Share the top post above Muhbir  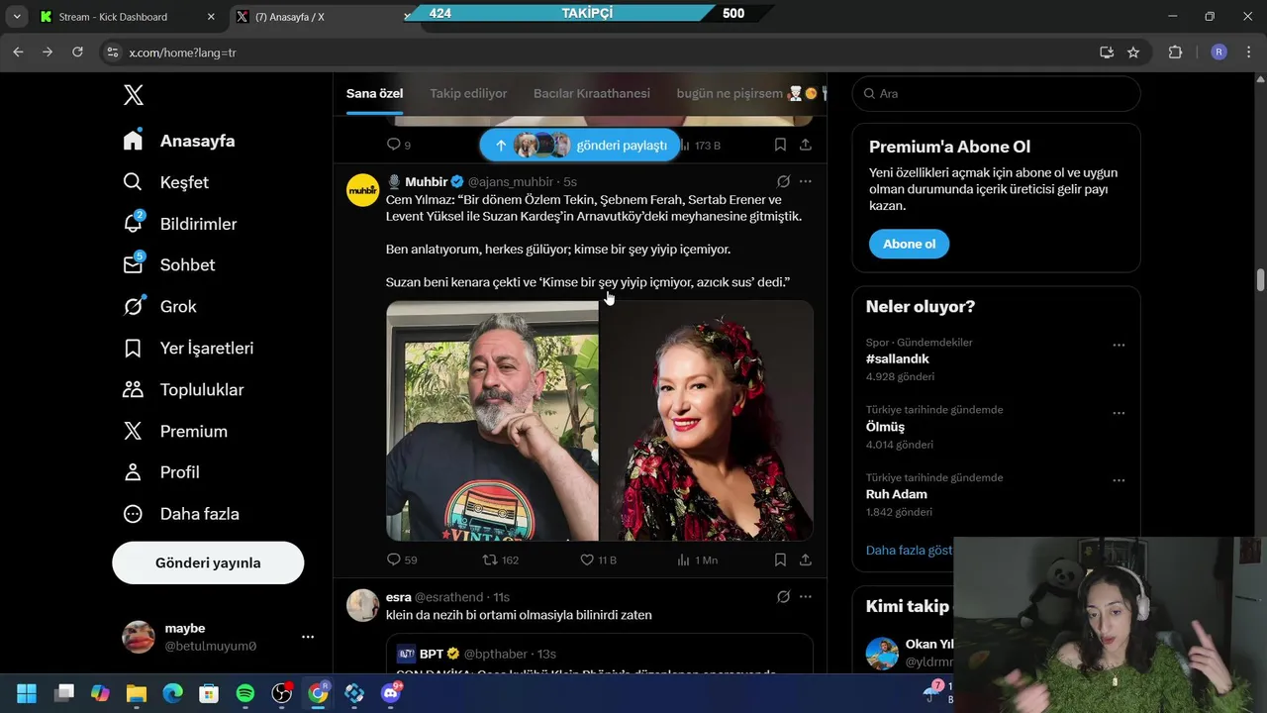(x=806, y=145)
